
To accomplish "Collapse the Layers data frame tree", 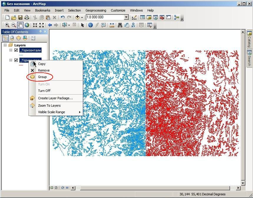I will click(5, 45).
